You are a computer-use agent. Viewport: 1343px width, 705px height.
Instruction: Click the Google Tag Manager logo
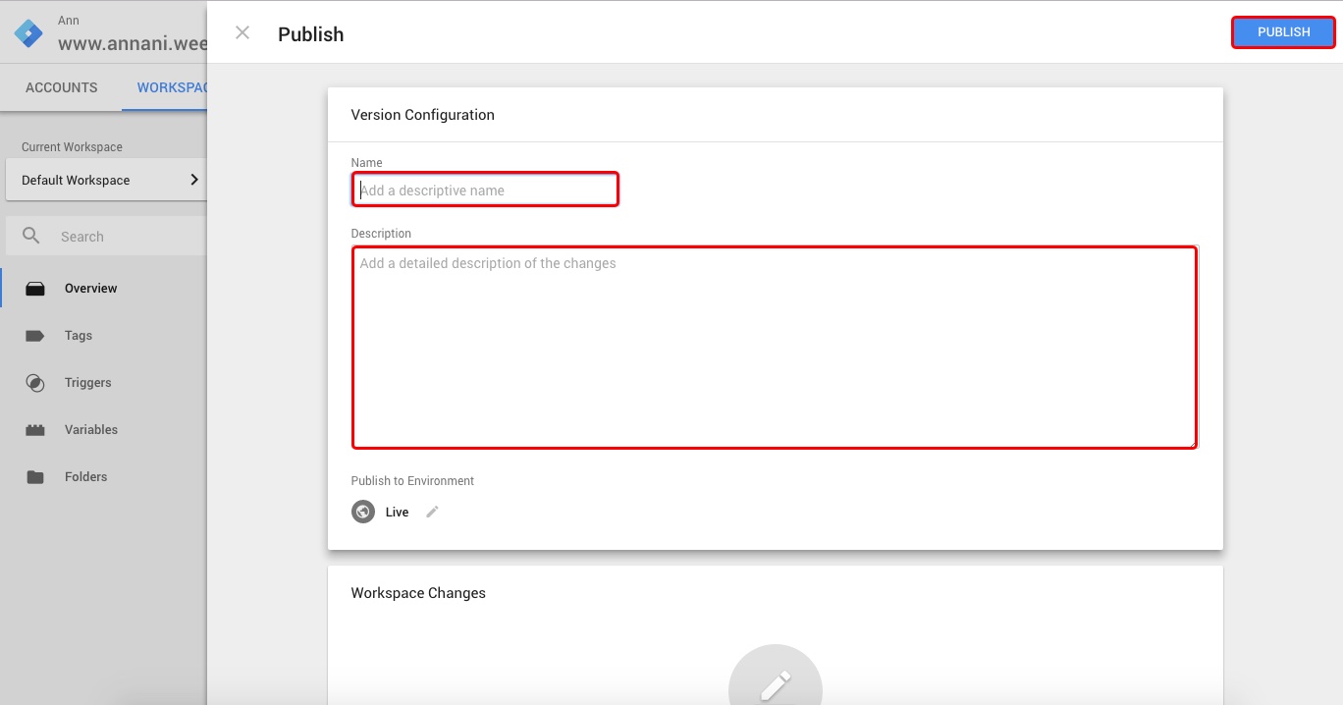pyautogui.click(x=28, y=33)
